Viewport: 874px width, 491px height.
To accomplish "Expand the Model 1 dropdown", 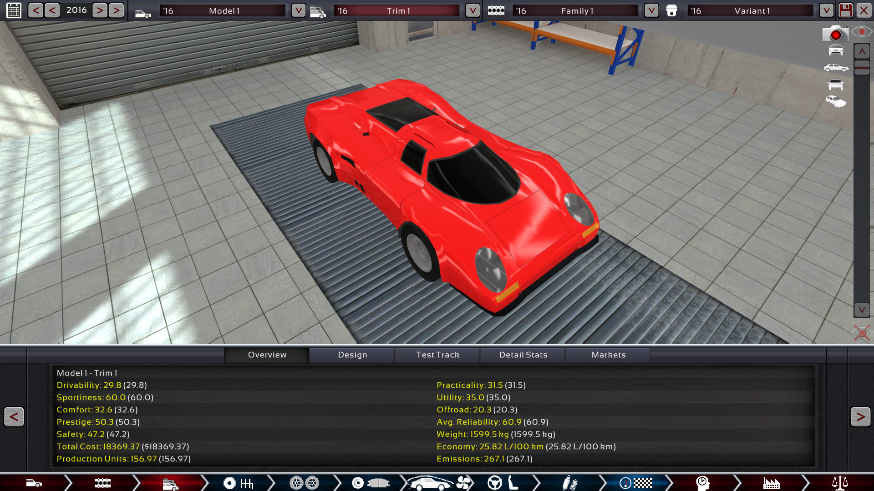I will click(x=298, y=10).
